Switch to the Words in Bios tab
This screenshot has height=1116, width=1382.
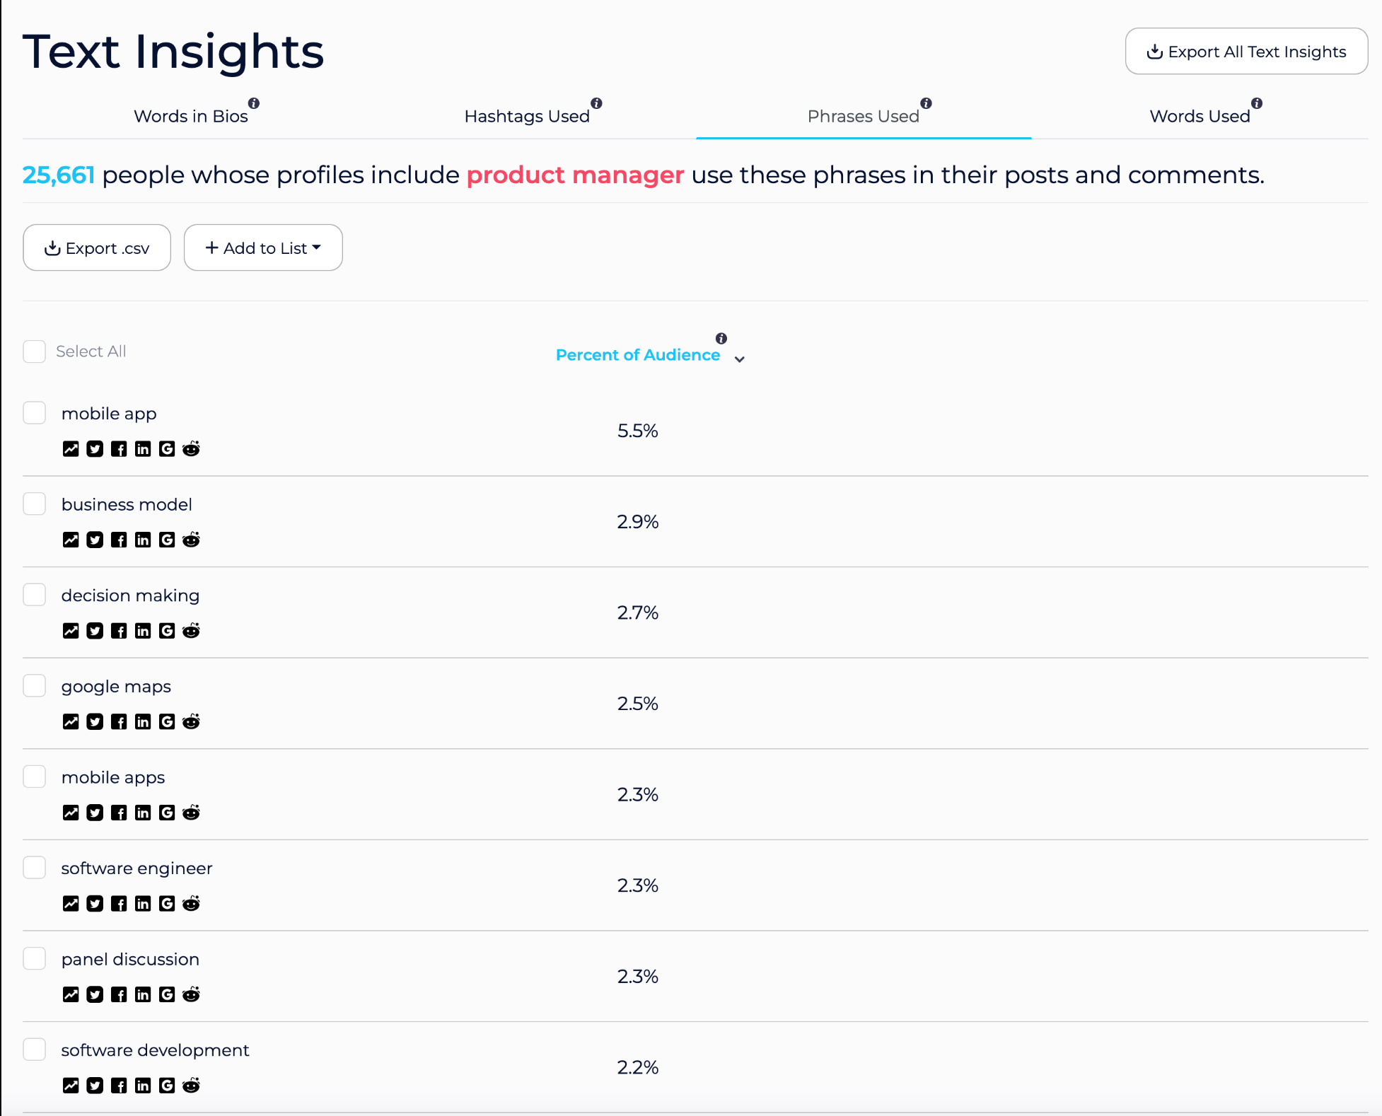pyautogui.click(x=191, y=116)
